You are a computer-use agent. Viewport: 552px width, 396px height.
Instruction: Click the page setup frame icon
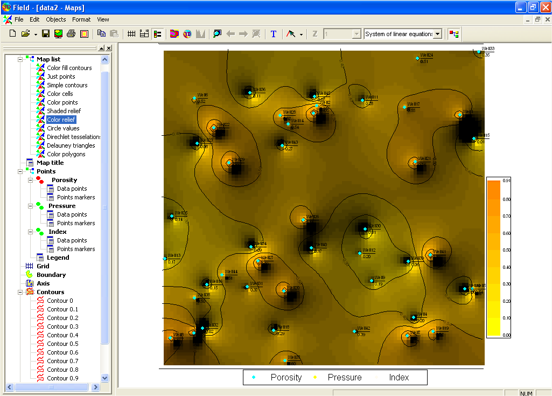pyautogui.click(x=84, y=34)
